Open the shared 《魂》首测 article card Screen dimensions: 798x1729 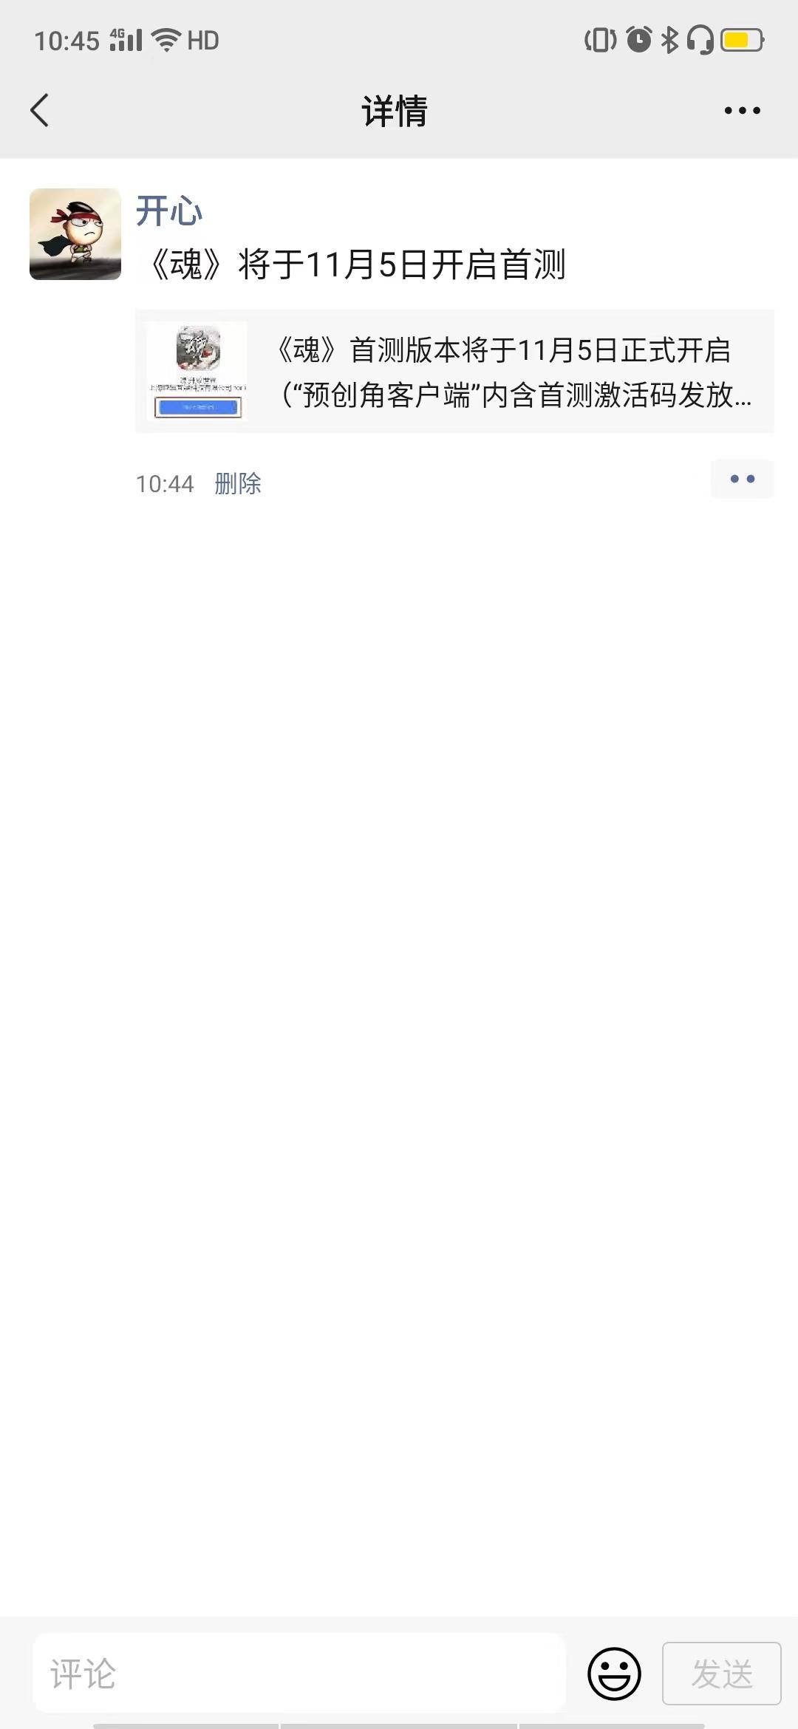[454, 372]
